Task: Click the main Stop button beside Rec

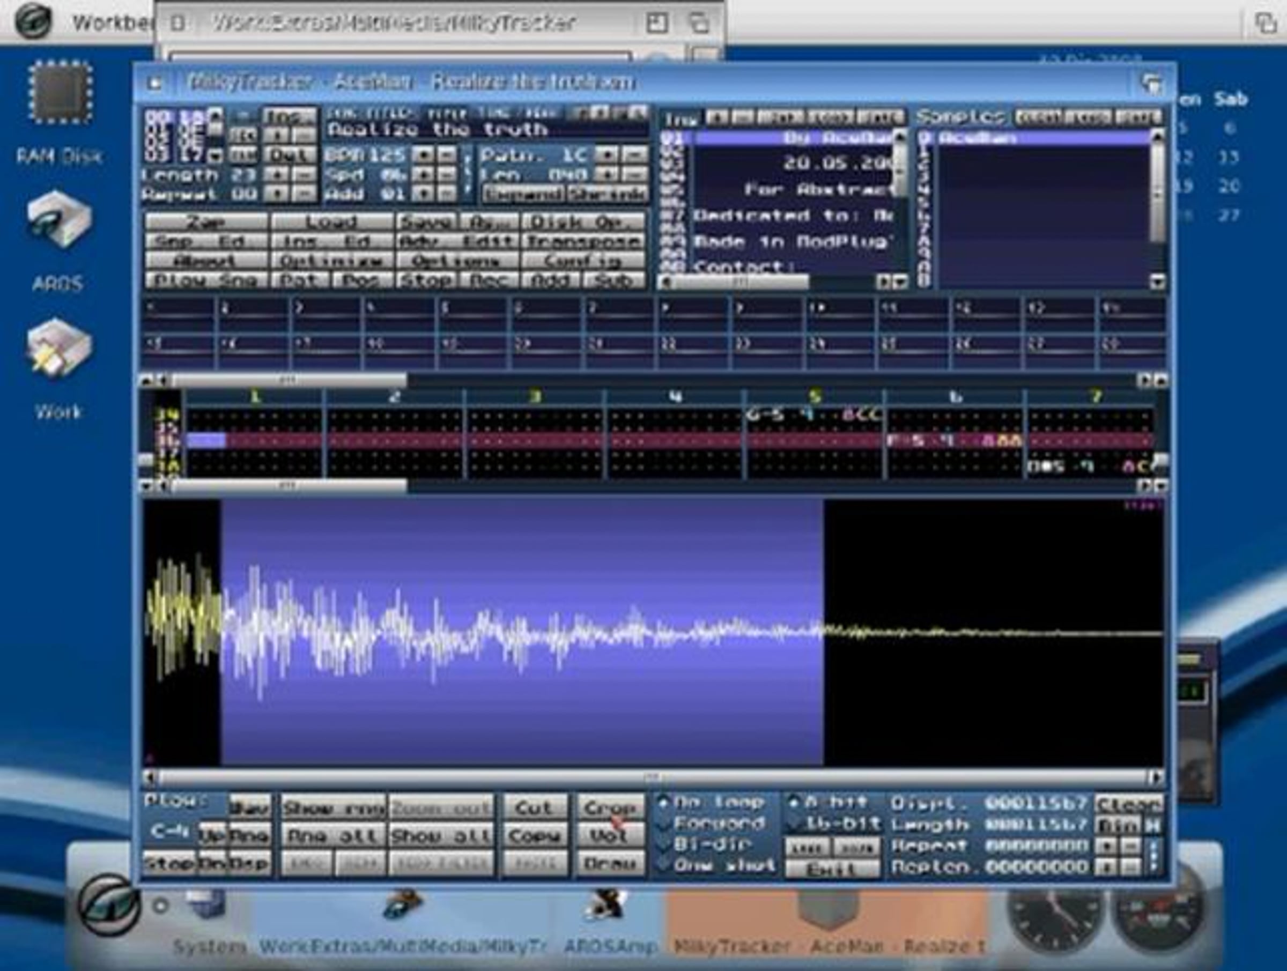Action: point(427,280)
